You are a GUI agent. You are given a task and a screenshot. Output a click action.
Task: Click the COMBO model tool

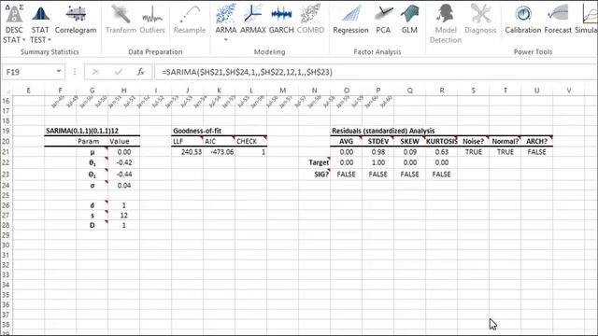pos(310,20)
